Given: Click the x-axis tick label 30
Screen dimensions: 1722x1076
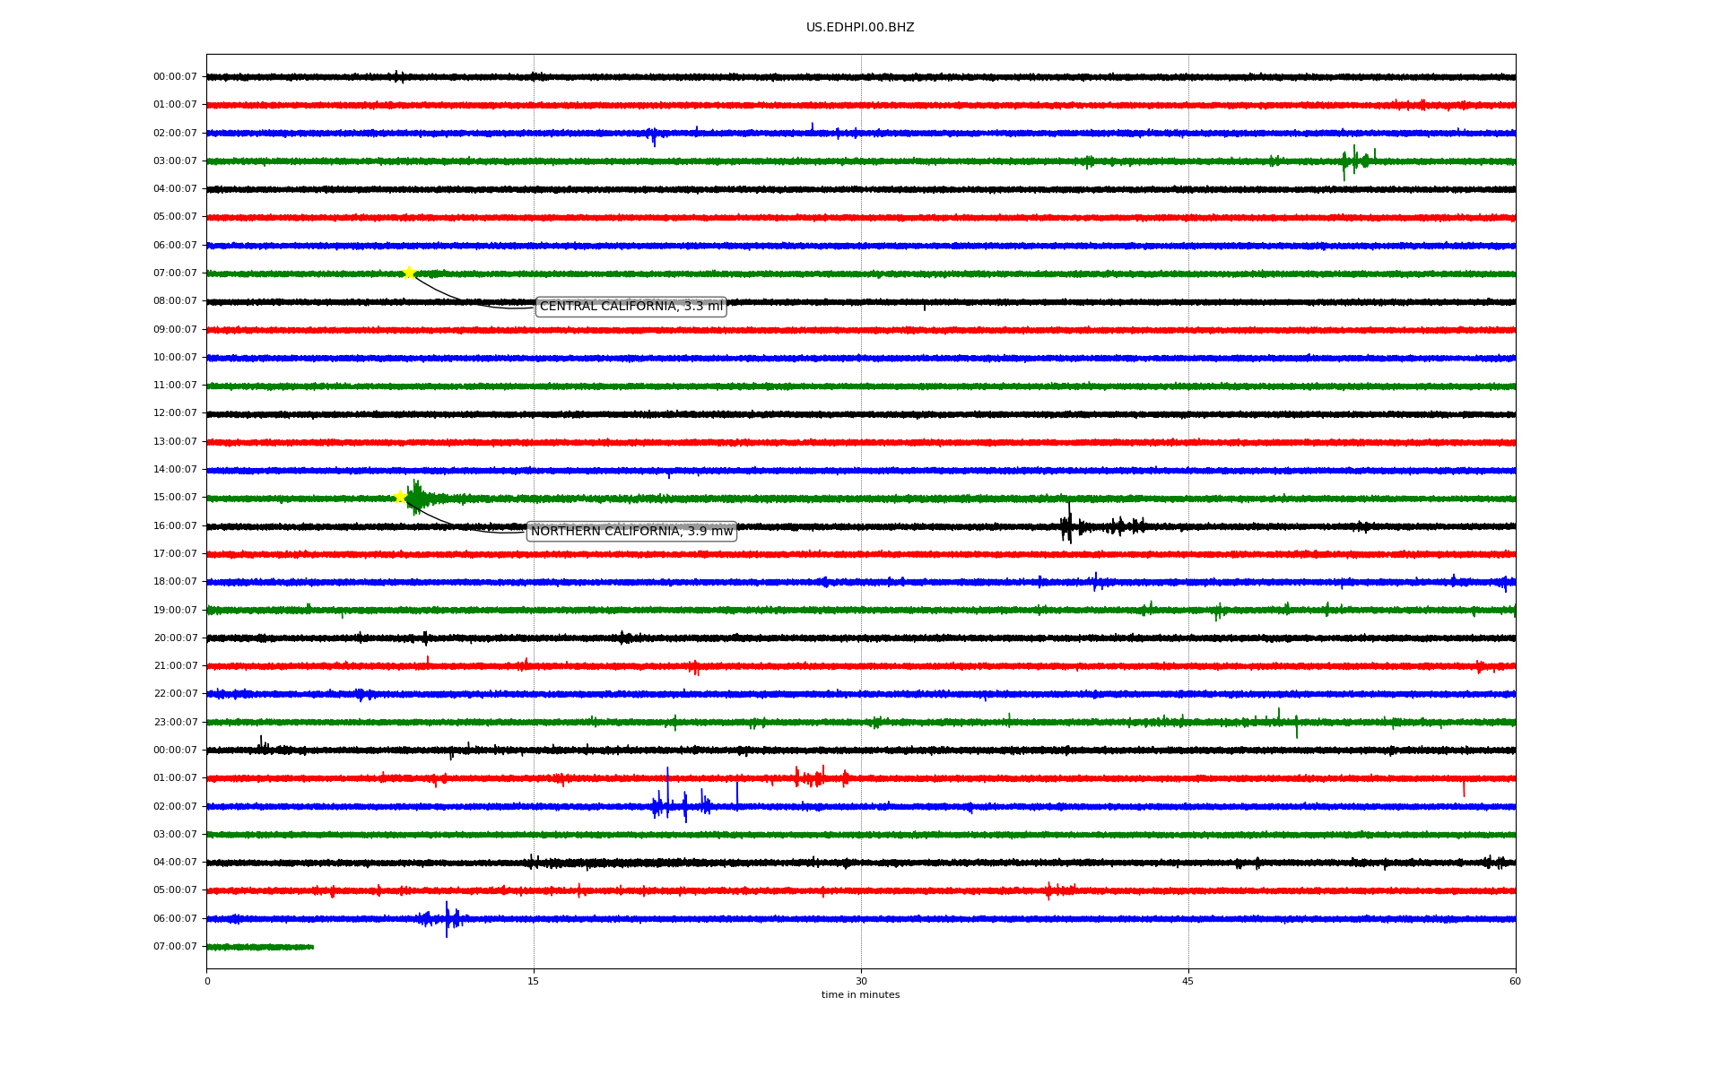Looking at the screenshot, I should coord(860,981).
